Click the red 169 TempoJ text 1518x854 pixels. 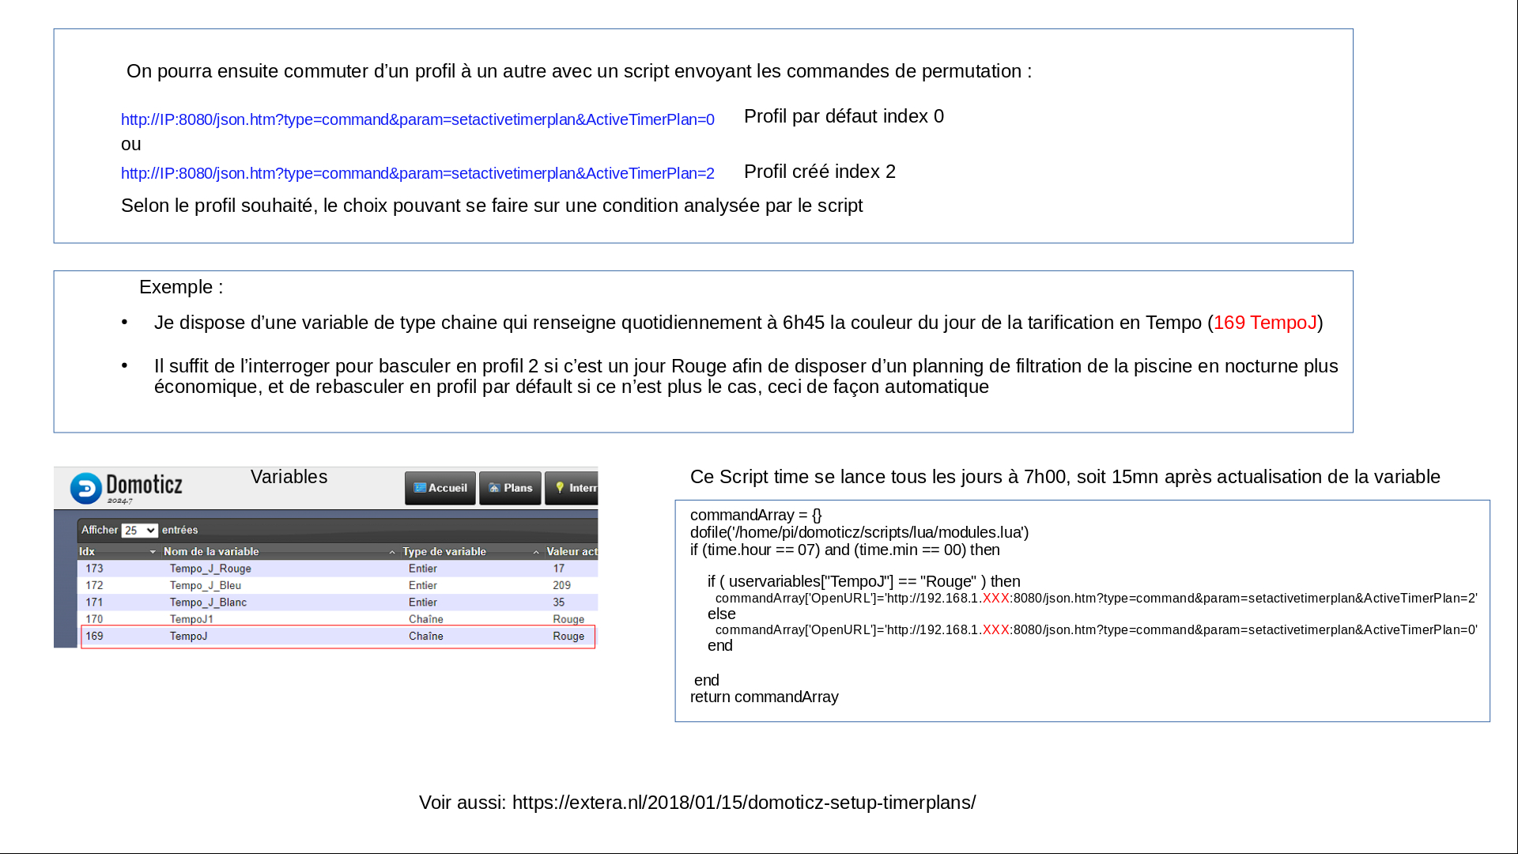[x=1264, y=323]
